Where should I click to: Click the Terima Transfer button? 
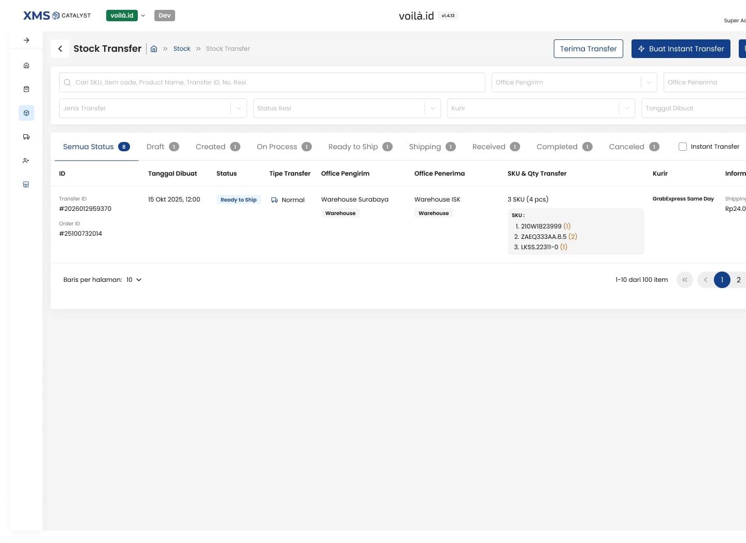pos(589,49)
